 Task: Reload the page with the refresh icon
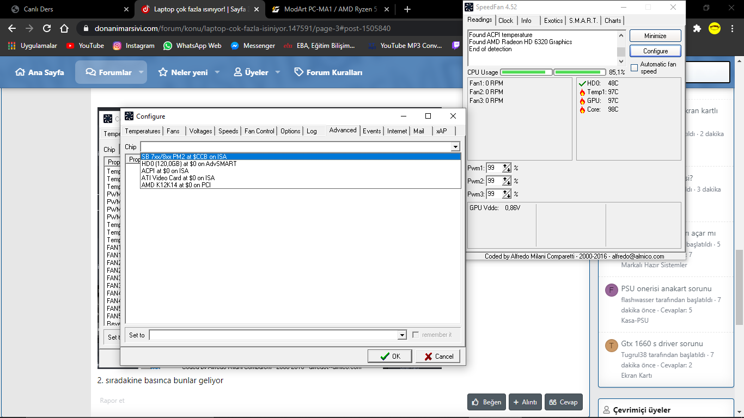click(x=47, y=28)
